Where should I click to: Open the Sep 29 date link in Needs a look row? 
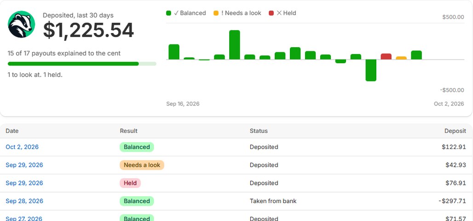24,165
